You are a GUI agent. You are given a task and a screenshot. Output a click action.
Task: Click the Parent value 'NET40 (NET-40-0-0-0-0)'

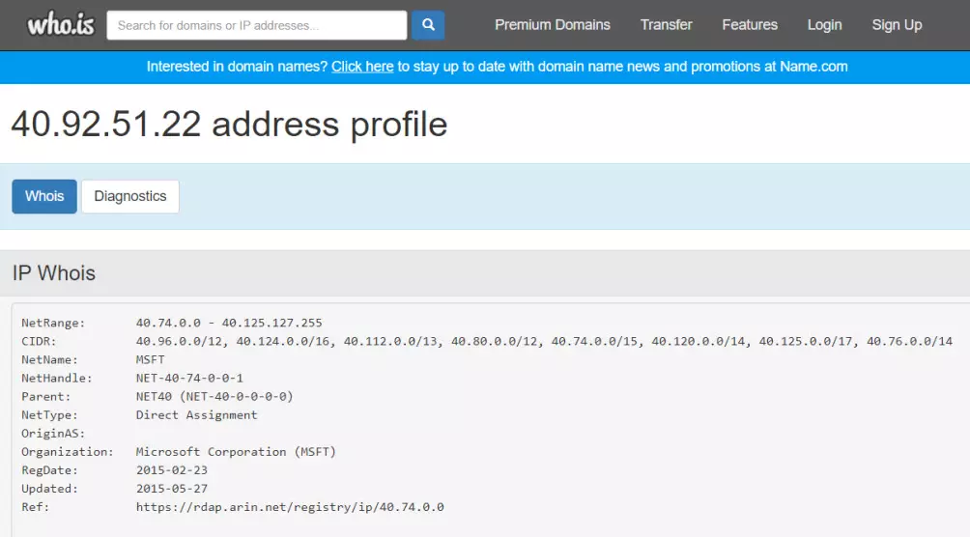pyautogui.click(x=214, y=397)
